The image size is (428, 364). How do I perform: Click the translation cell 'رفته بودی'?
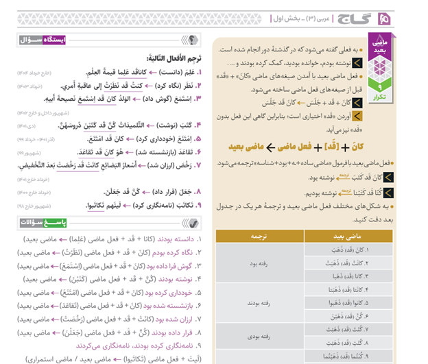tap(259, 337)
